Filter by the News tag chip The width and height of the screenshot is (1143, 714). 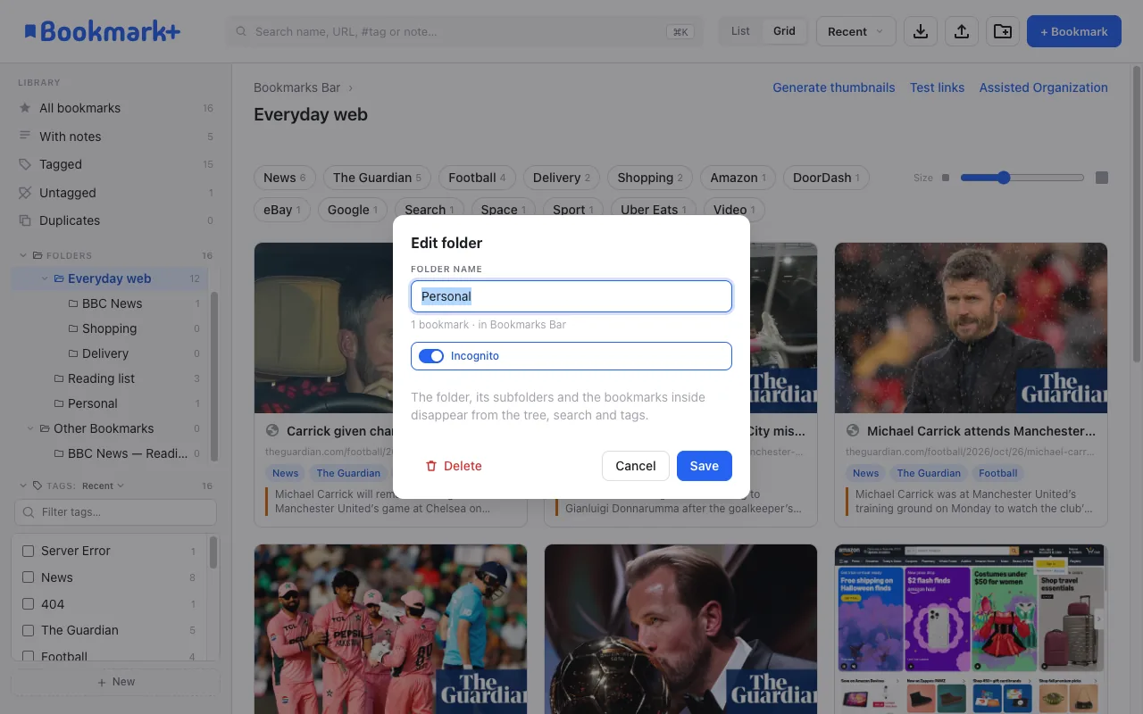[284, 178]
